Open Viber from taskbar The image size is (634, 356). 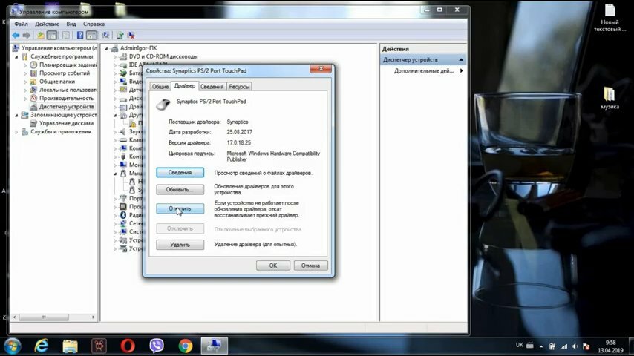[x=157, y=346]
